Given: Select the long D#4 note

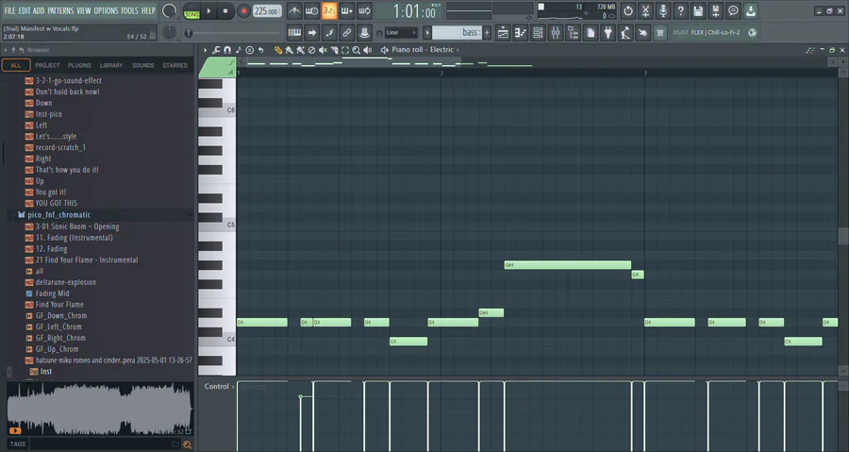Looking at the screenshot, I should [x=568, y=265].
